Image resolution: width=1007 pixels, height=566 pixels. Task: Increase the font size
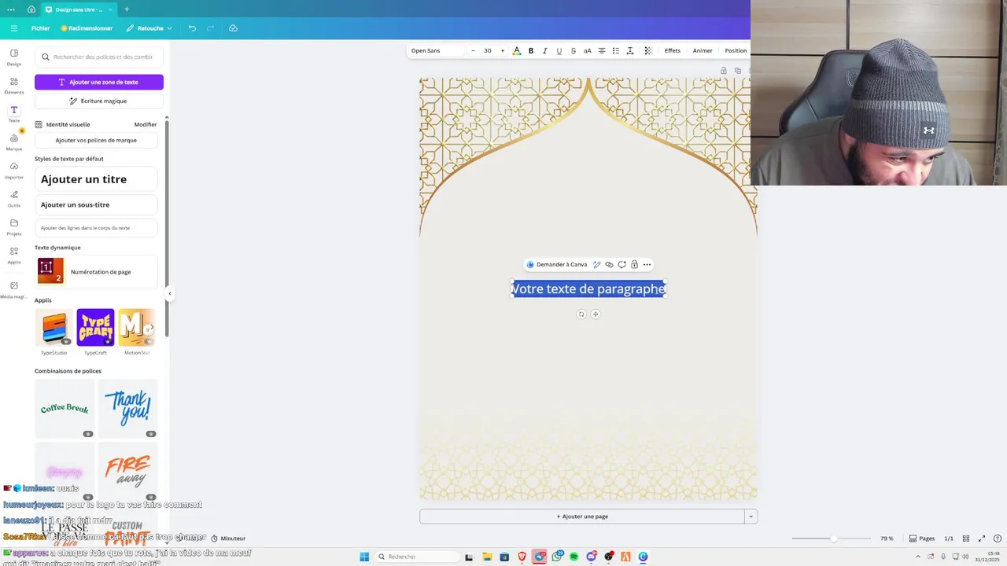(503, 50)
